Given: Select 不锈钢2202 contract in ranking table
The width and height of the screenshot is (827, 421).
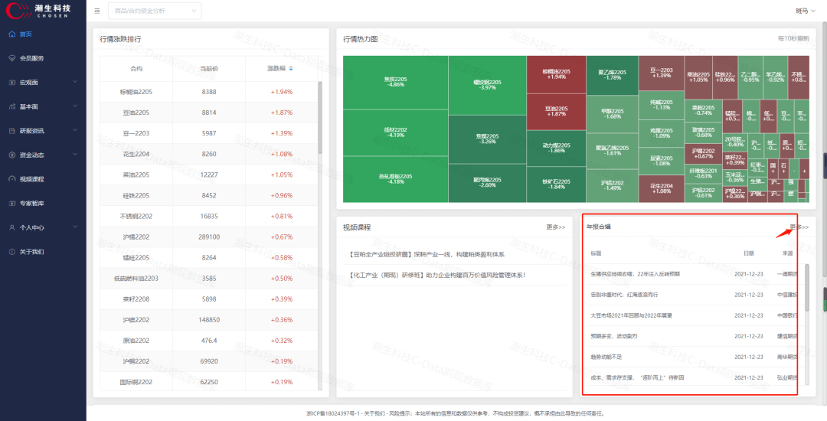Looking at the screenshot, I should click(136, 216).
